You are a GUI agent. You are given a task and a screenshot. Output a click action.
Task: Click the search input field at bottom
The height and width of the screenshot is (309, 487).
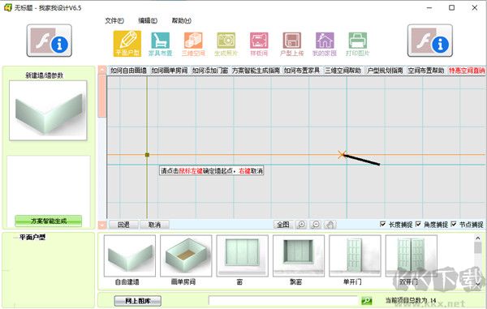pos(283,301)
